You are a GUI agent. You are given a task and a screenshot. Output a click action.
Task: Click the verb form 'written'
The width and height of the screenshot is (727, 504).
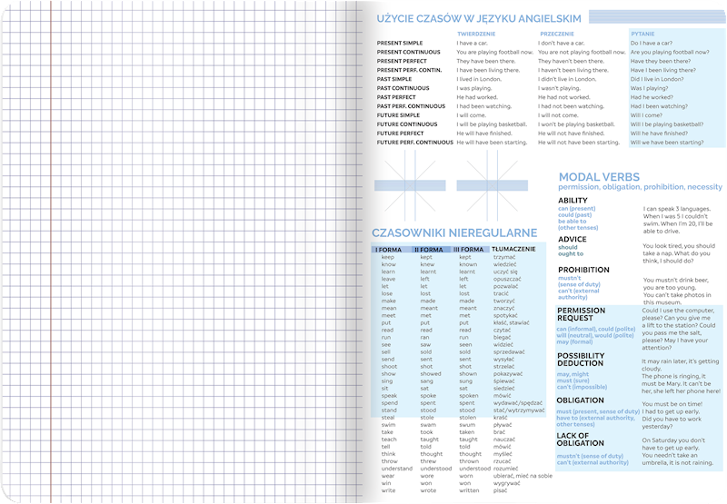click(469, 490)
